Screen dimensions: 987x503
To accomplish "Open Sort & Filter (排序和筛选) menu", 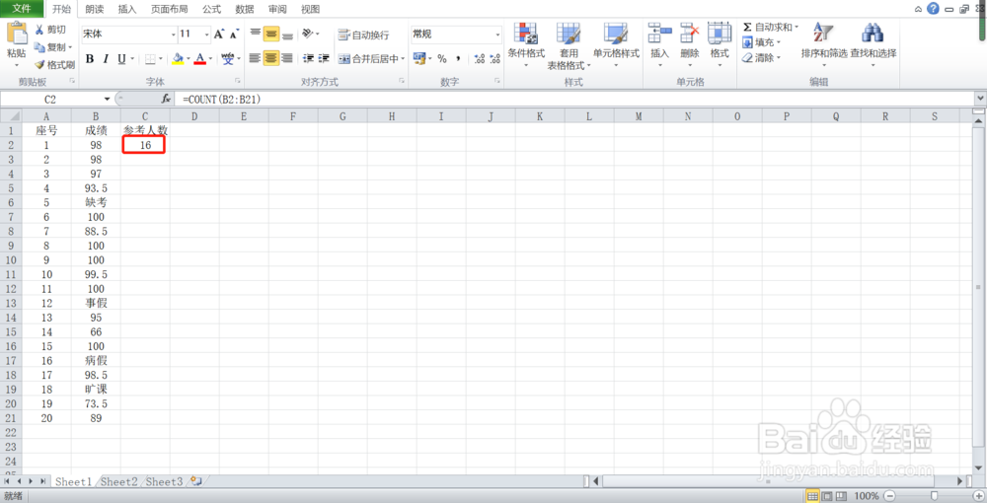I will point(824,44).
